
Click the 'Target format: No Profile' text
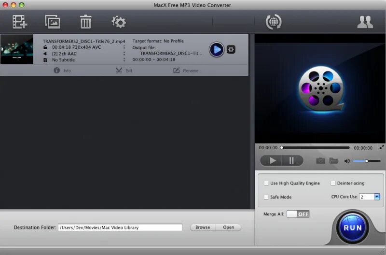point(158,41)
